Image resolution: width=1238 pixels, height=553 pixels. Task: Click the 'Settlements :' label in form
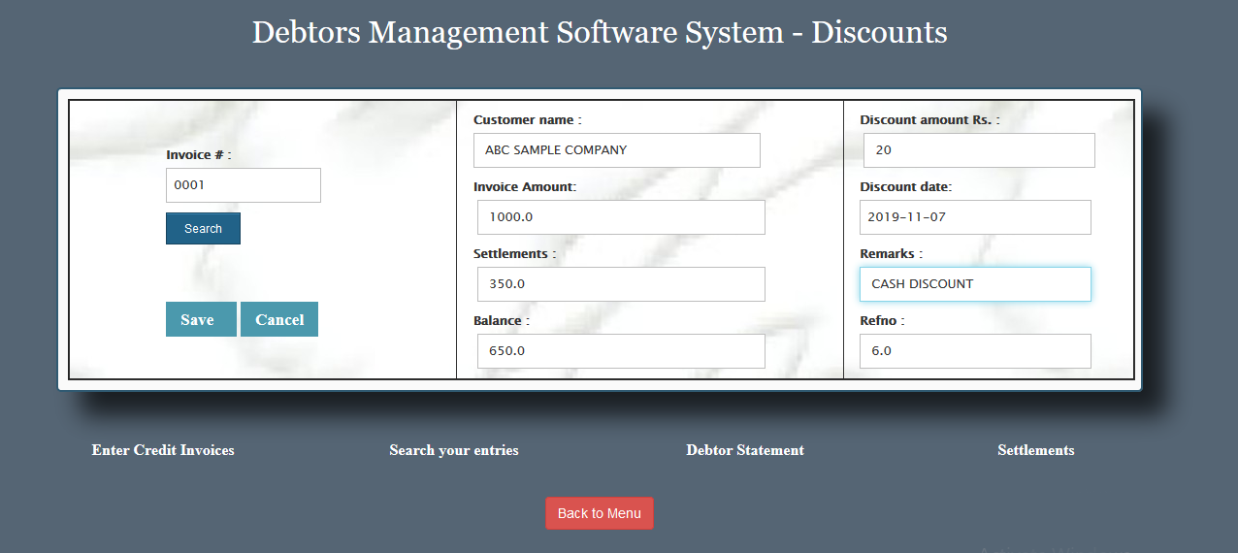point(515,254)
